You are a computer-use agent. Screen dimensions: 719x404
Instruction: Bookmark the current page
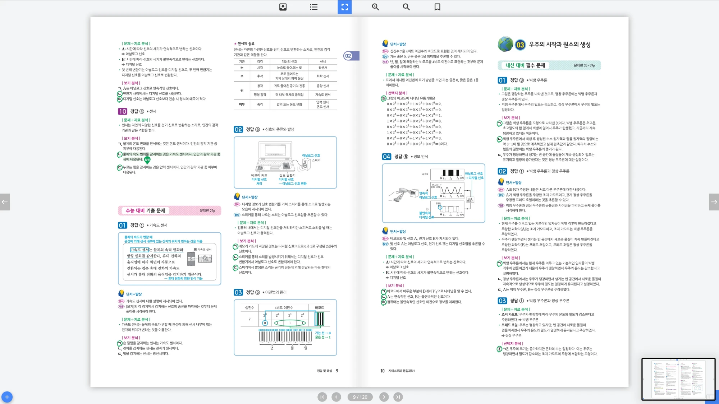(x=437, y=7)
